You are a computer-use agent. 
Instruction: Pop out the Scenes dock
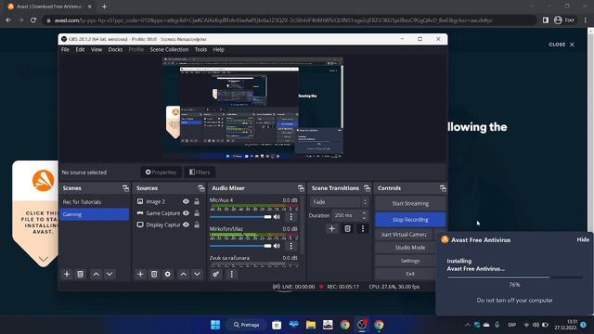(125, 188)
